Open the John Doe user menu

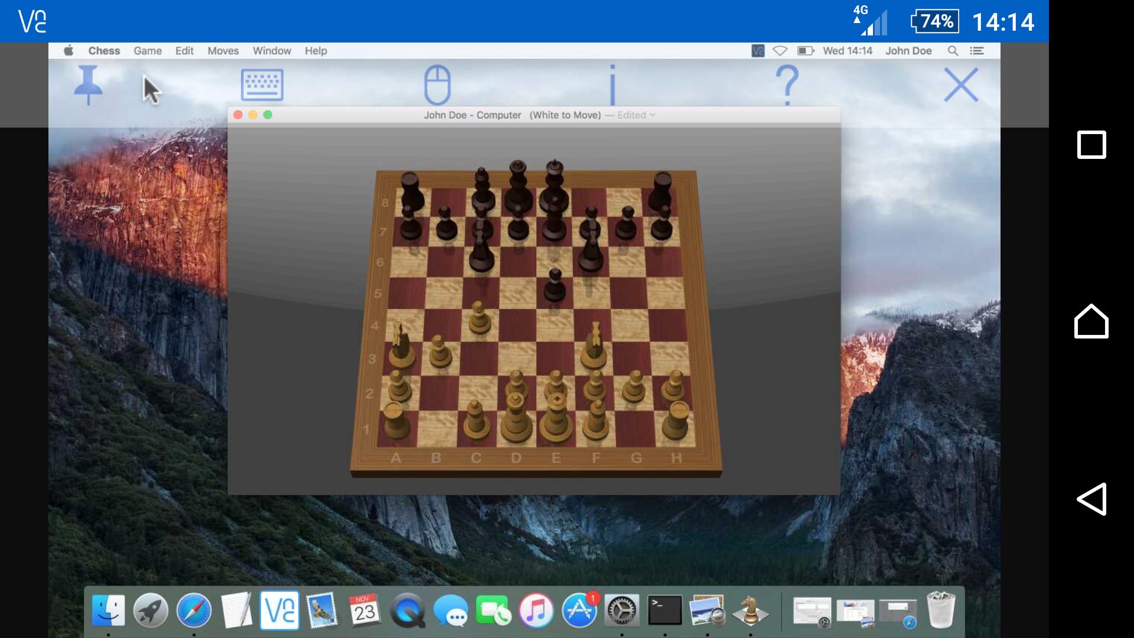908,51
